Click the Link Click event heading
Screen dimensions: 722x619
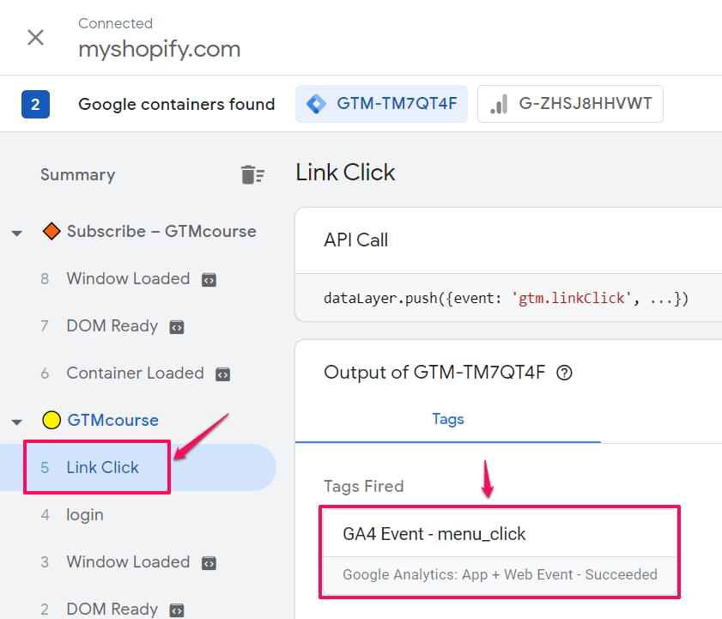point(345,173)
